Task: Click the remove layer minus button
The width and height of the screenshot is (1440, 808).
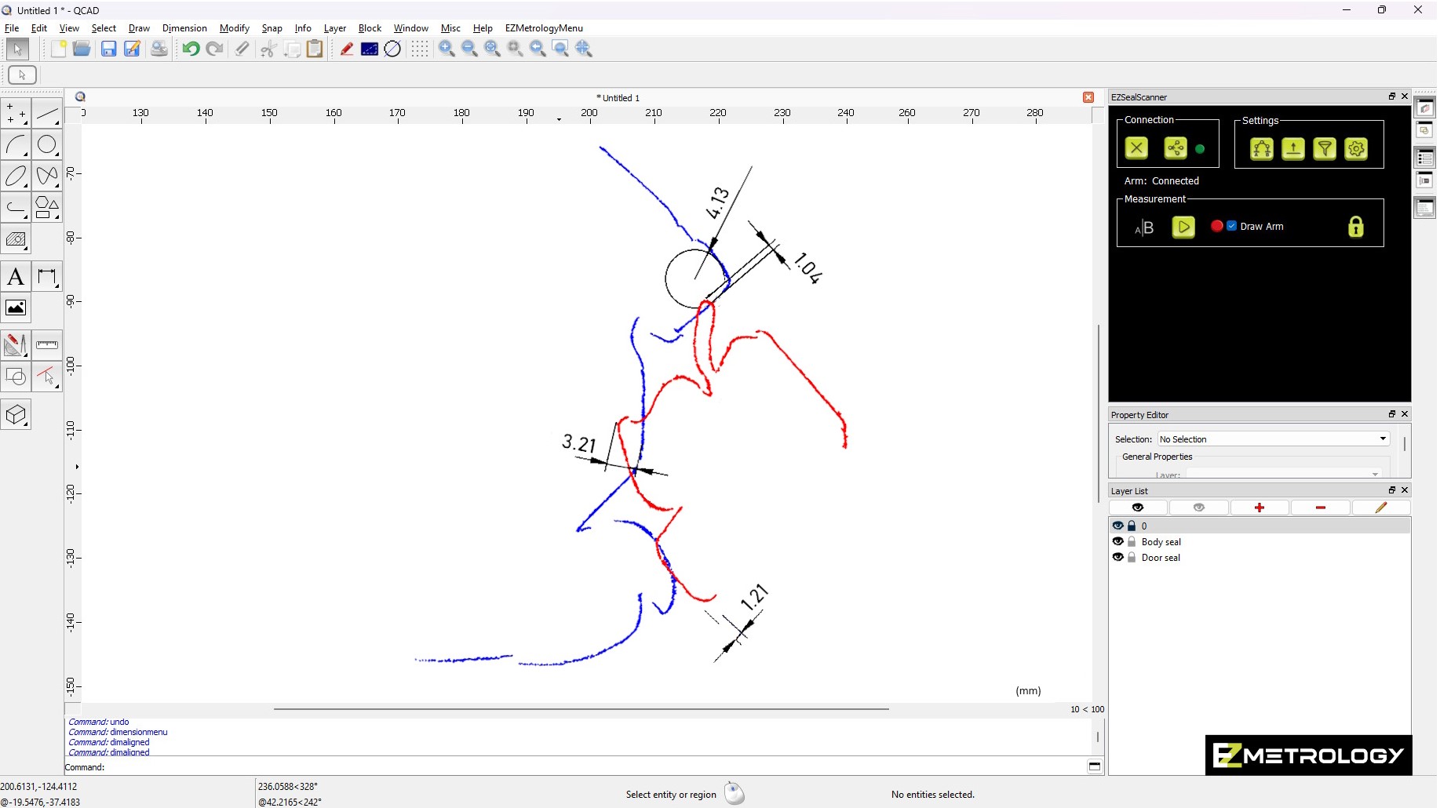Action: click(1320, 508)
